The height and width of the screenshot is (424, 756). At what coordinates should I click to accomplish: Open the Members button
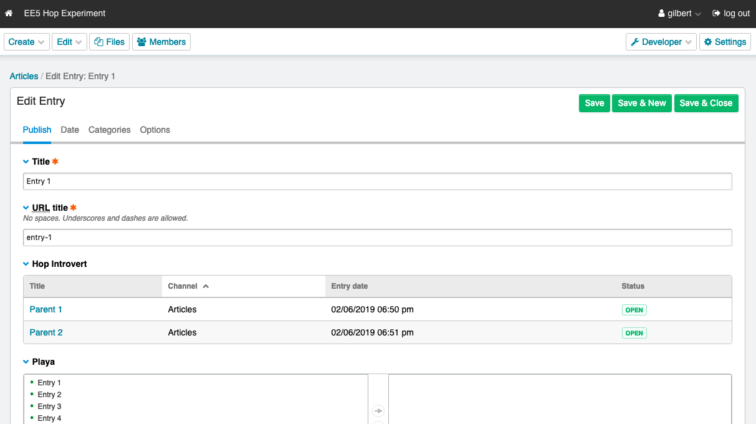tap(161, 42)
